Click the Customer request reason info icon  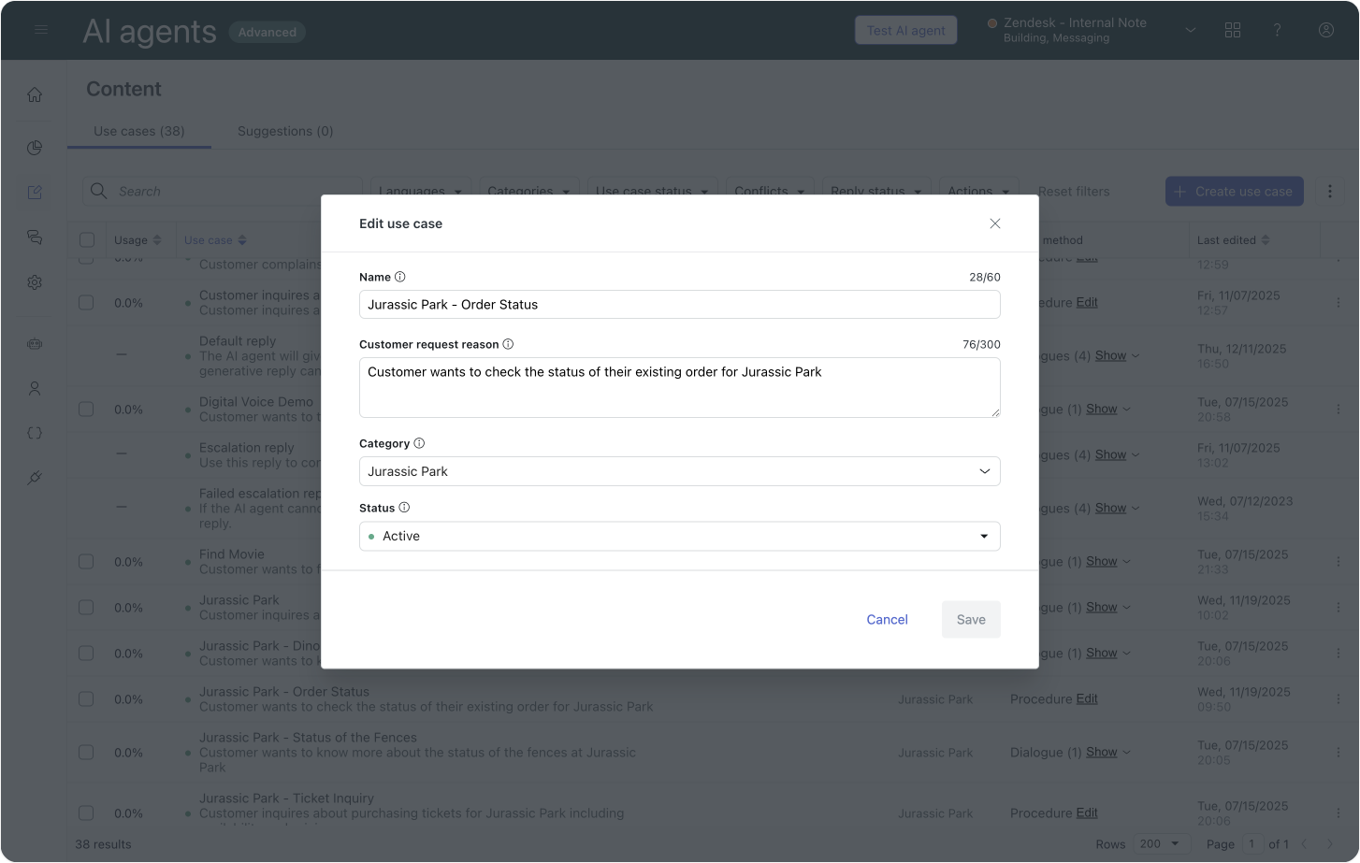pos(508,344)
